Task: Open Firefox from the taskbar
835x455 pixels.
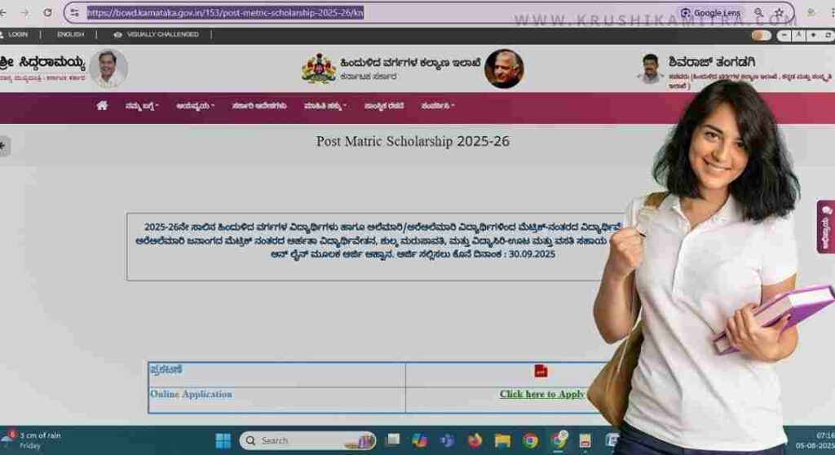Action: tap(475, 440)
